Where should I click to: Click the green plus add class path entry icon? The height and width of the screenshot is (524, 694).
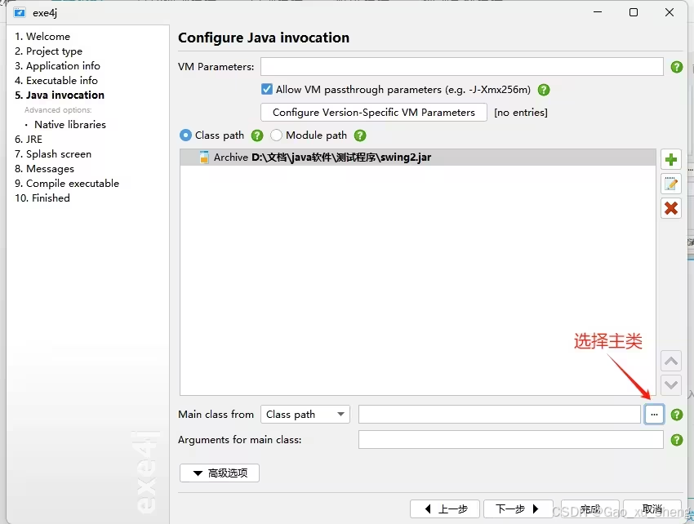[x=671, y=159]
